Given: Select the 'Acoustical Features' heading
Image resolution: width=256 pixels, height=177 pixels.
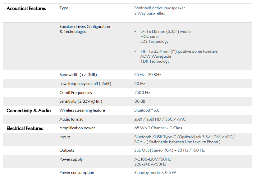Looking at the screenshot, I should pyautogui.click(x=26, y=8).
